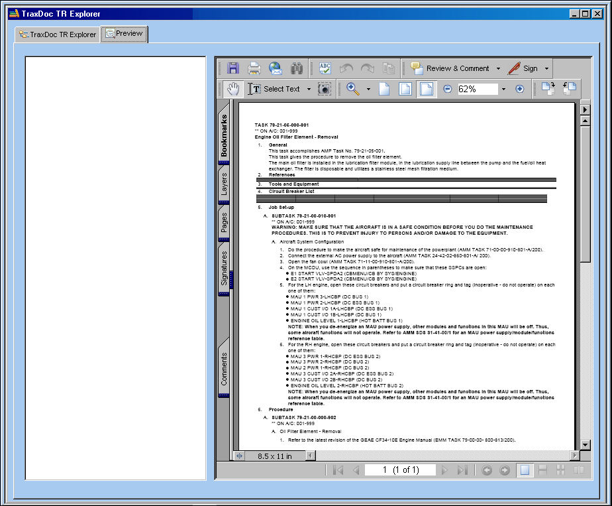The width and height of the screenshot is (612, 506).
Task: Click the 62% zoom level field
Action: (x=477, y=89)
